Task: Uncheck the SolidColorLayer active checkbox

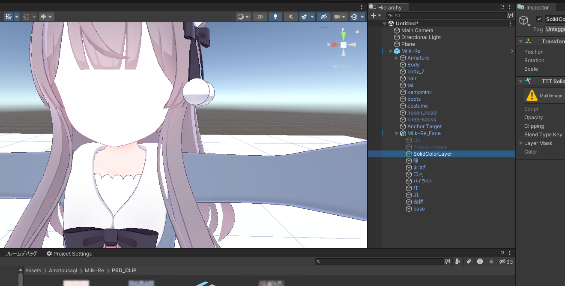Action: pos(539,19)
